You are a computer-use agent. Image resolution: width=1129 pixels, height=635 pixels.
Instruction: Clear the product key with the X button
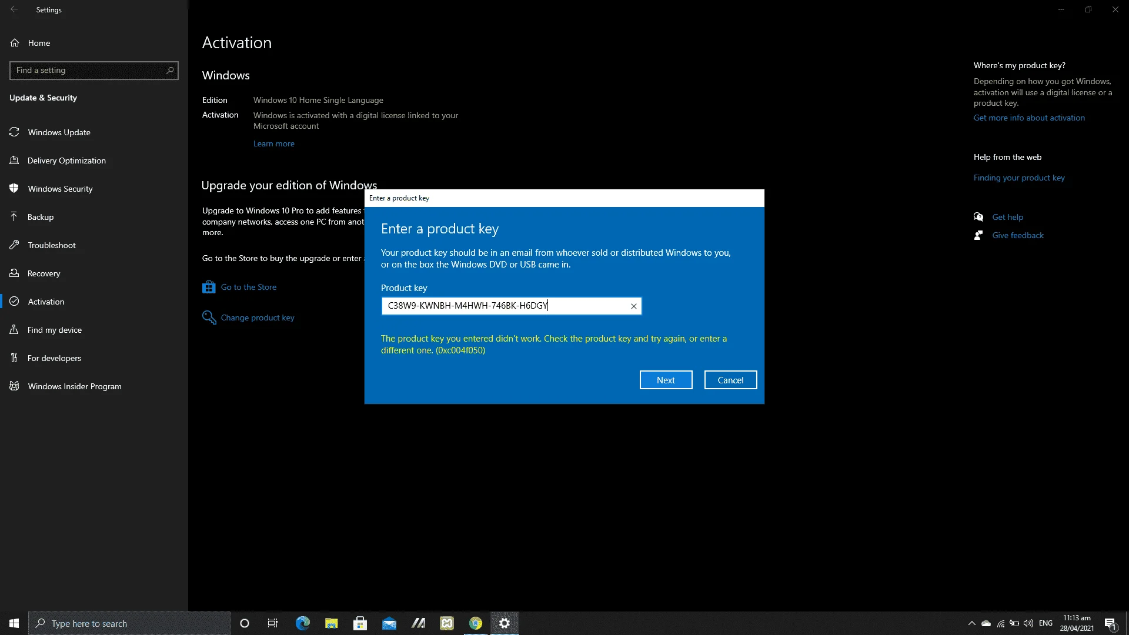(634, 306)
